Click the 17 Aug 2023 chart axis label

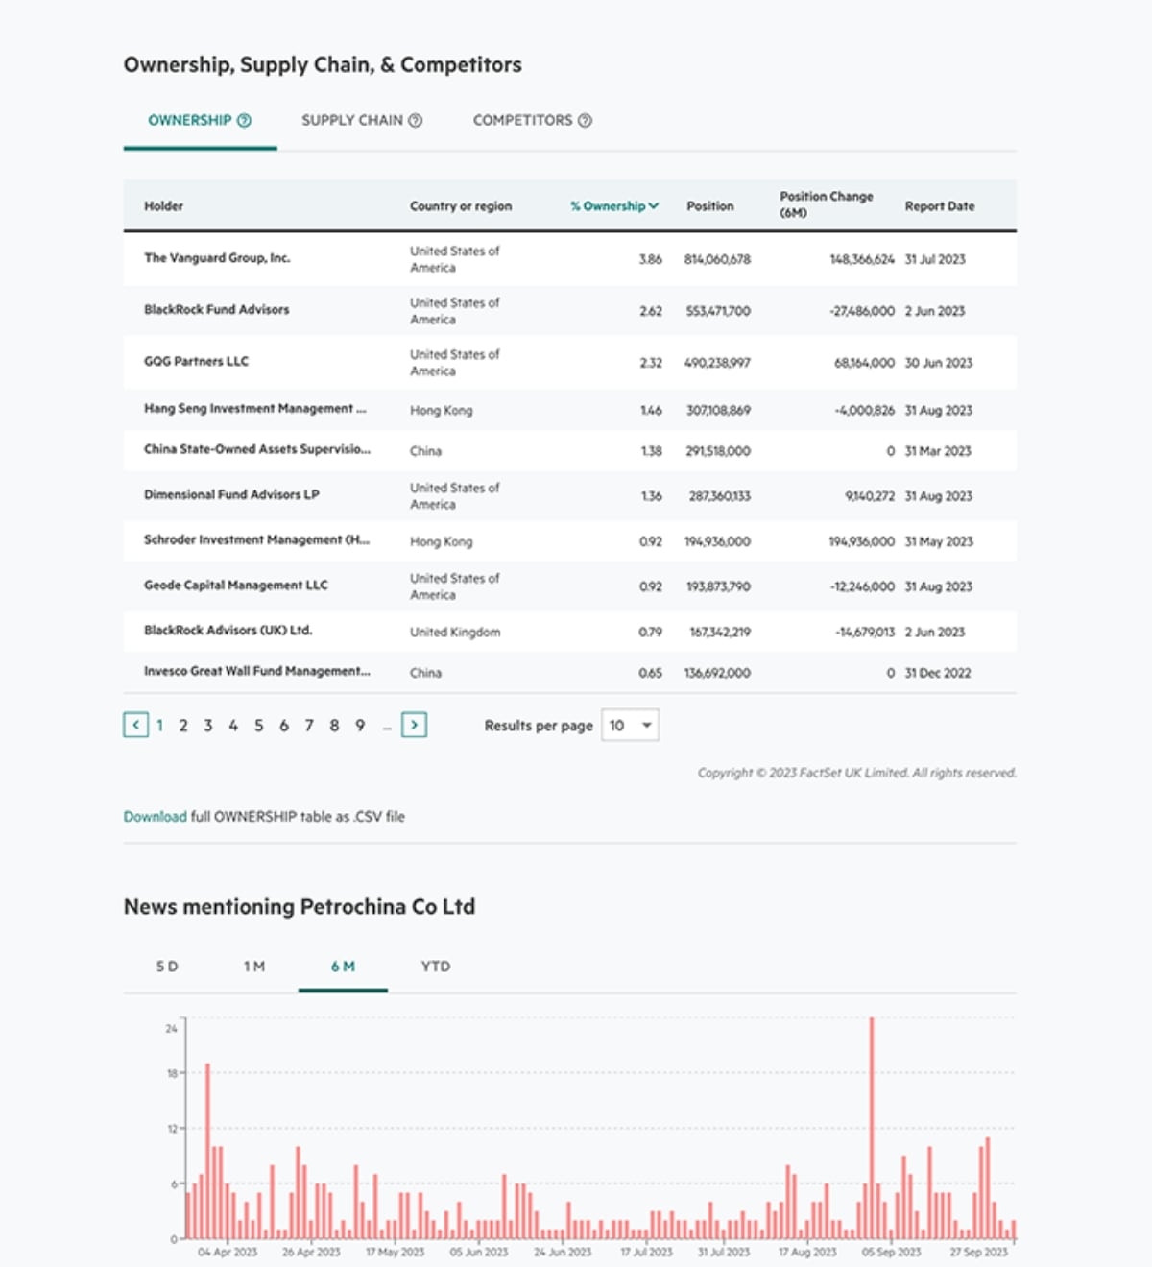coord(807,1253)
